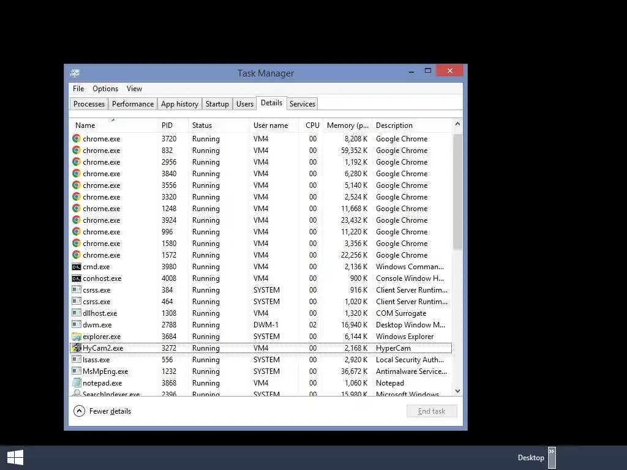Sort by the Description column header
The image size is (627, 470).
pyautogui.click(x=412, y=125)
